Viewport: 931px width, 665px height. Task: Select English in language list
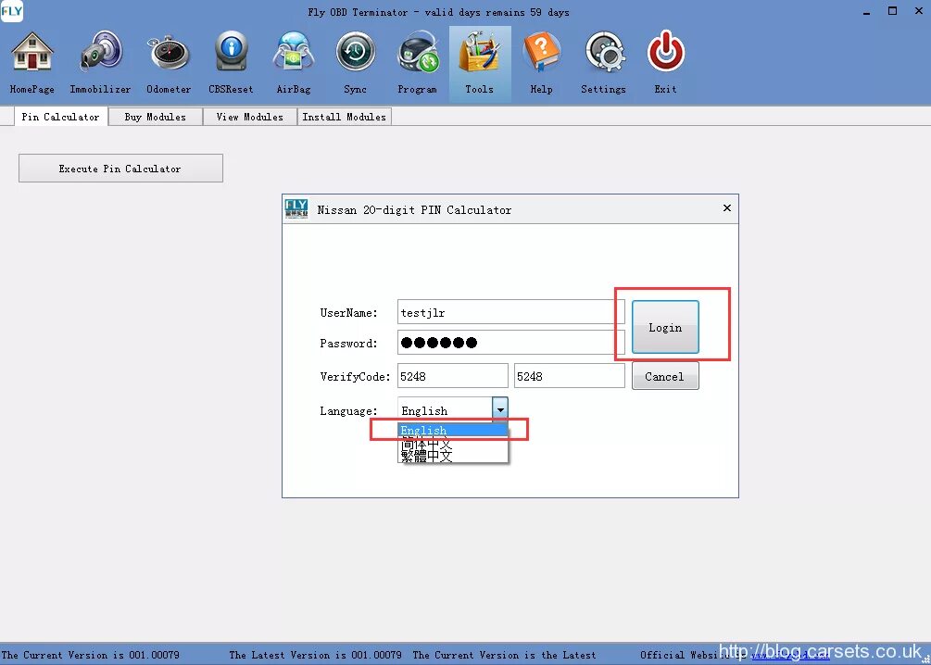click(452, 429)
